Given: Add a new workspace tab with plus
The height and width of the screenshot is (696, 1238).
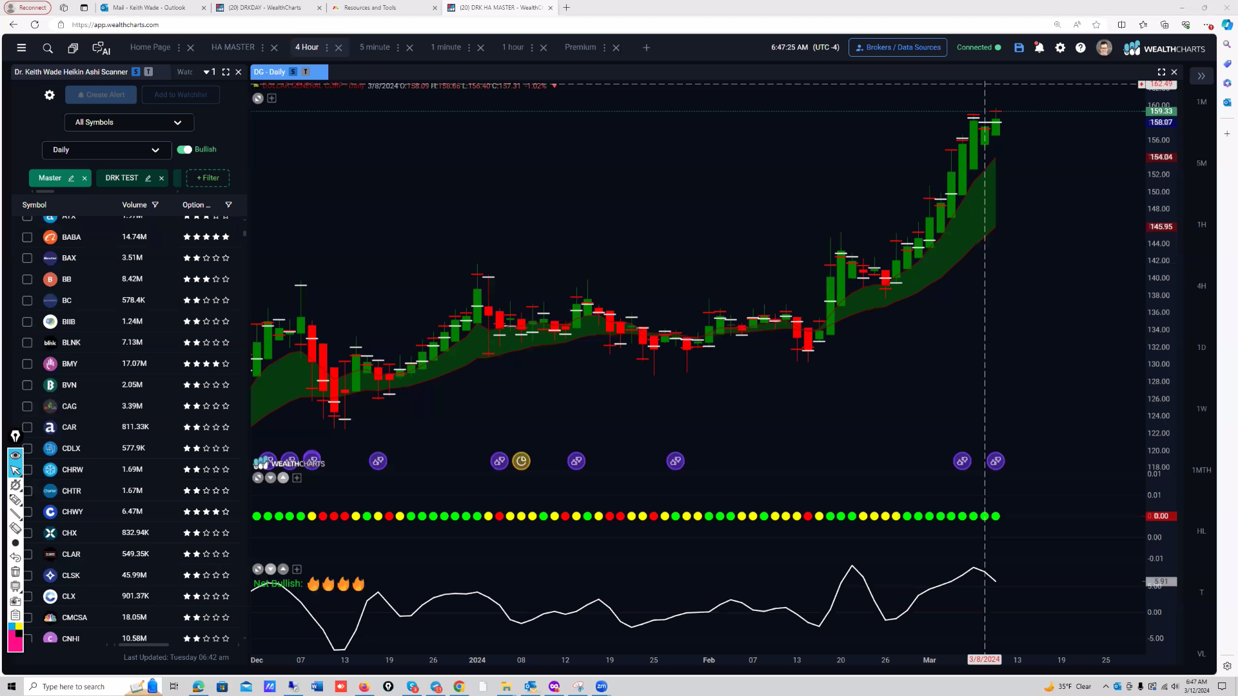Looking at the screenshot, I should coord(646,48).
